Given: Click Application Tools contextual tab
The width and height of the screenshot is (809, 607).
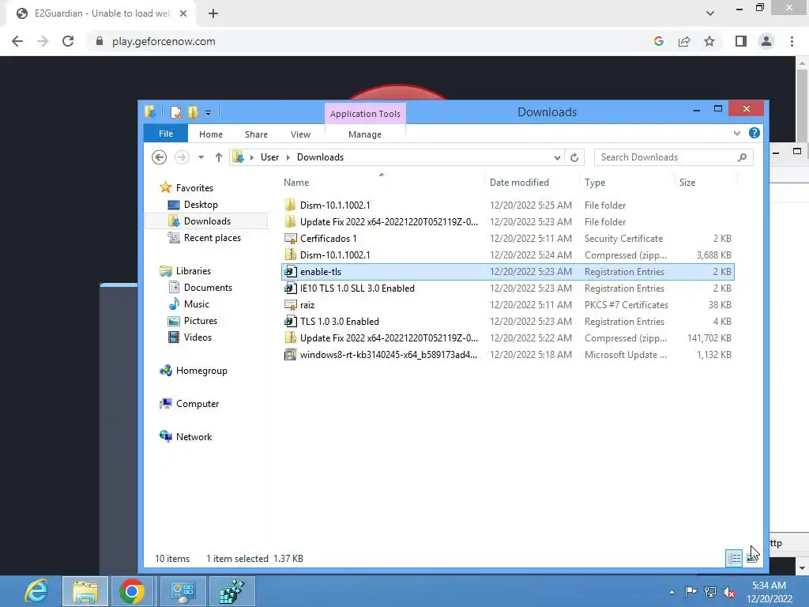Looking at the screenshot, I should 365,114.
